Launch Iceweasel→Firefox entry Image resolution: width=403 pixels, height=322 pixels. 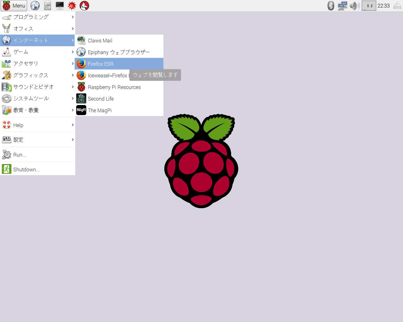point(119,75)
